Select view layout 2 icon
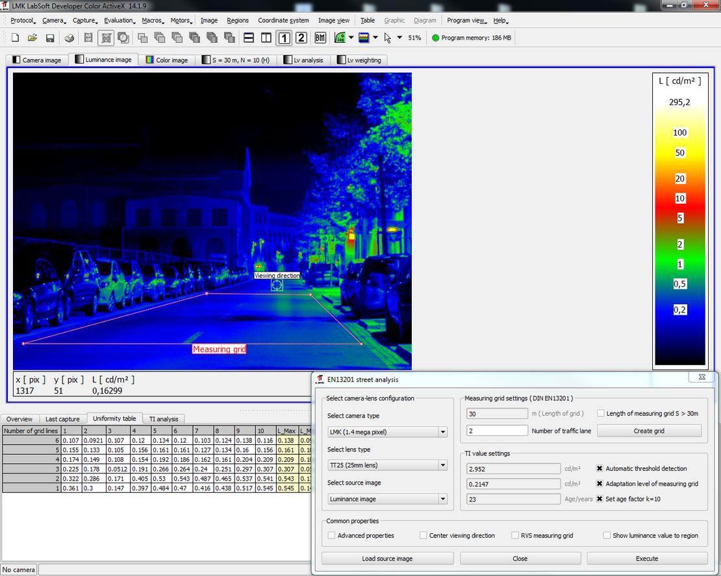721x576 pixels. [x=301, y=38]
